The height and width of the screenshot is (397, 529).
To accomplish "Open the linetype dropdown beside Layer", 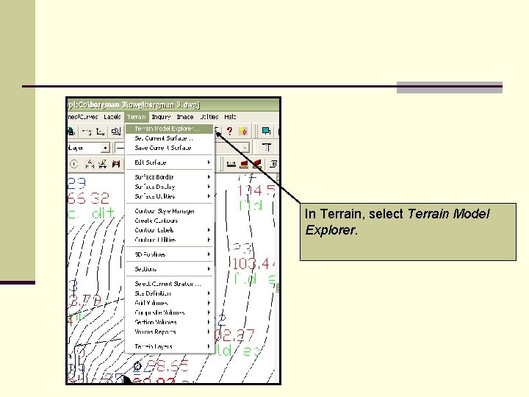I will [x=120, y=148].
